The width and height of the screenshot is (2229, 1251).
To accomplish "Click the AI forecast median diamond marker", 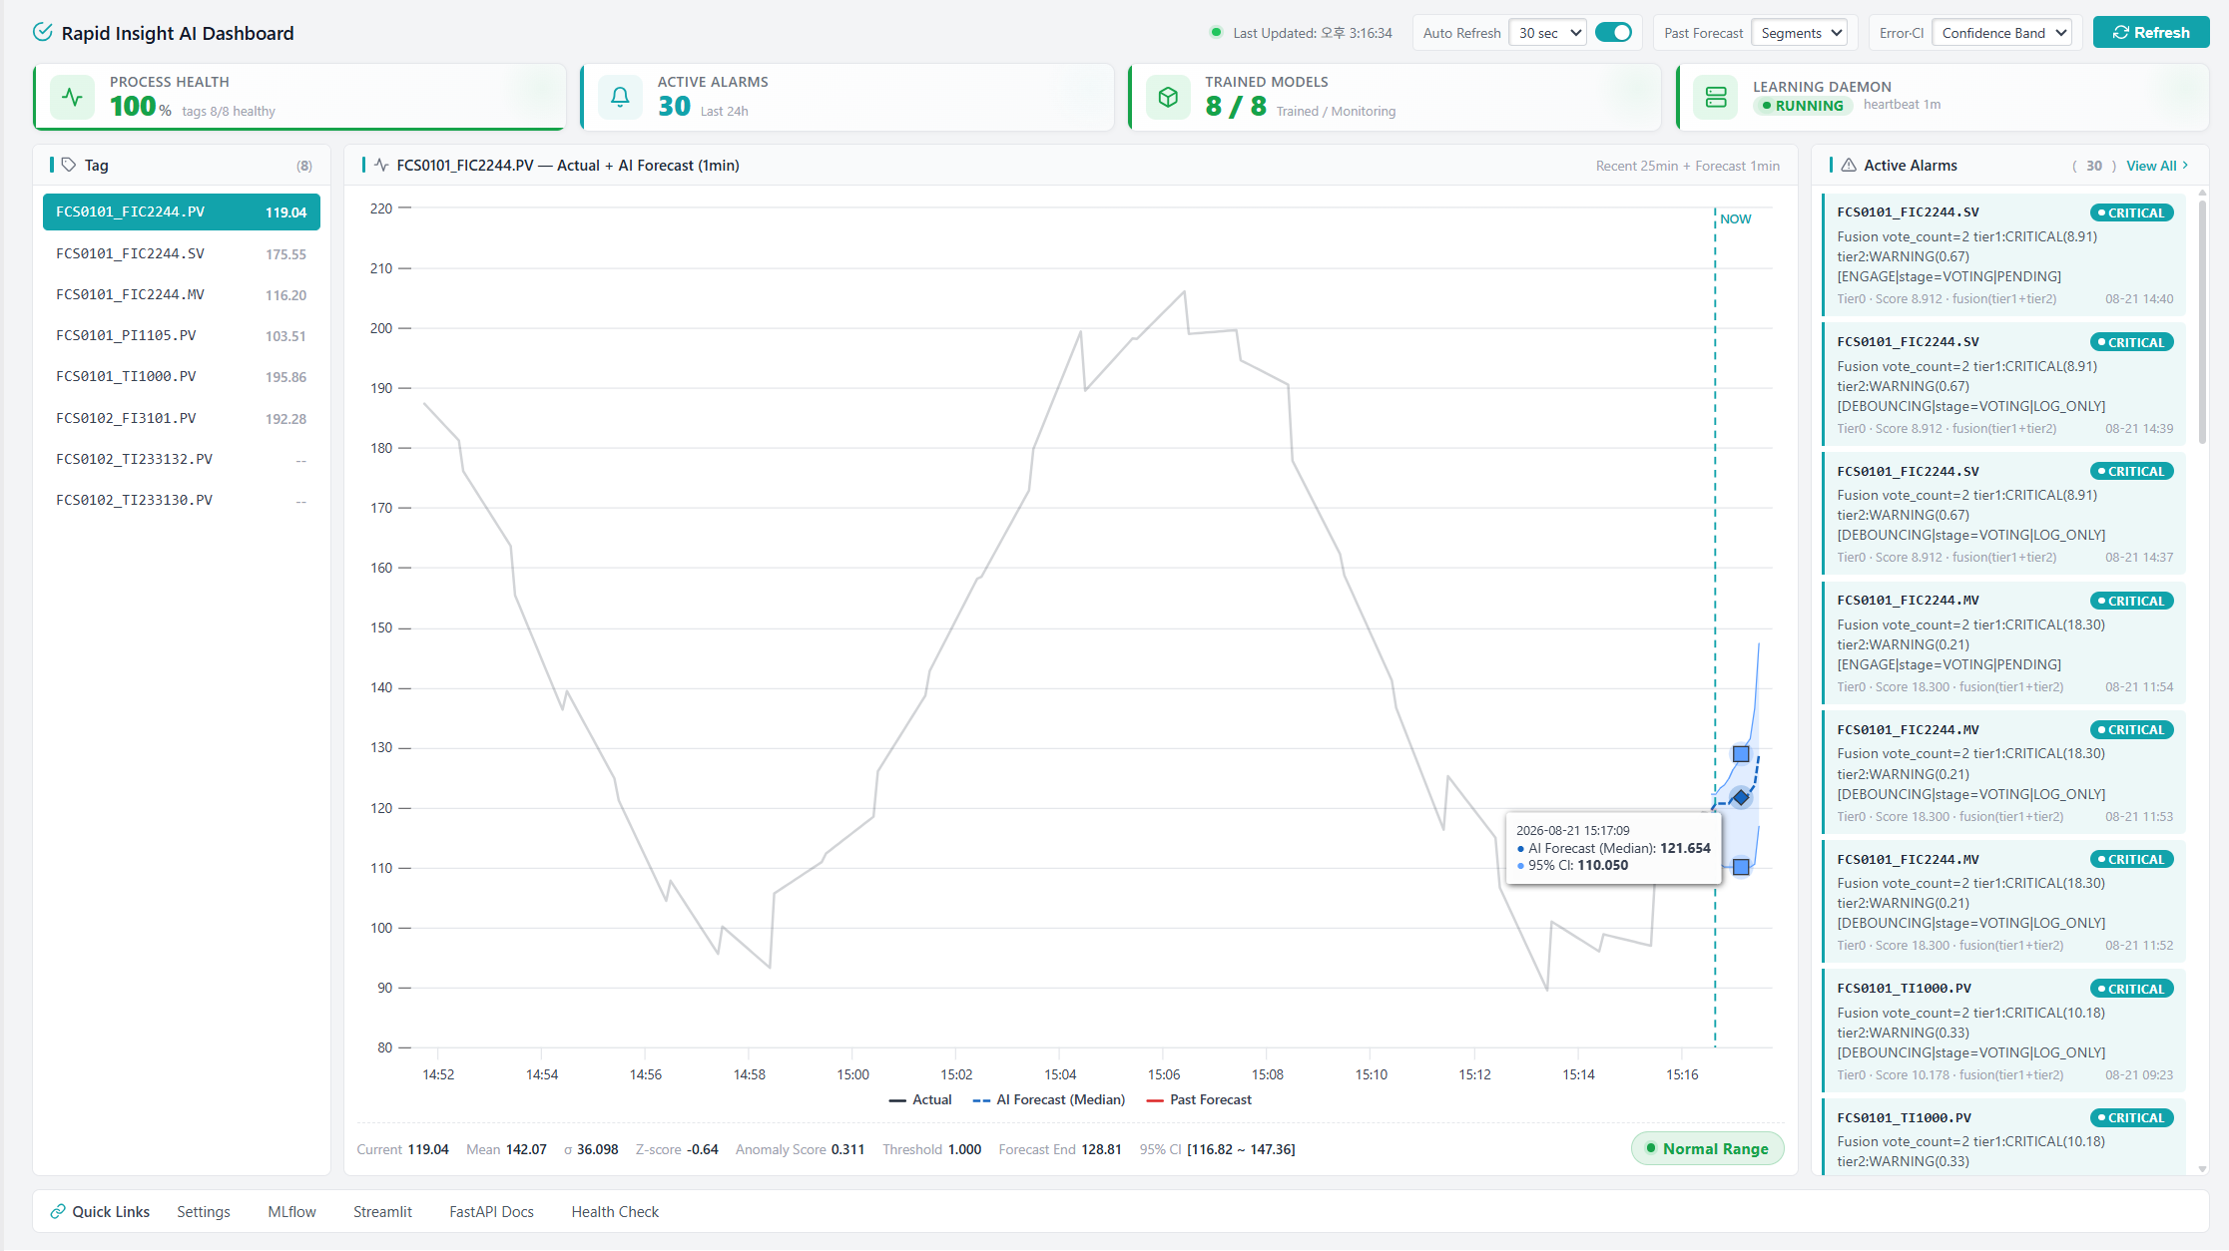I will click(x=1741, y=797).
